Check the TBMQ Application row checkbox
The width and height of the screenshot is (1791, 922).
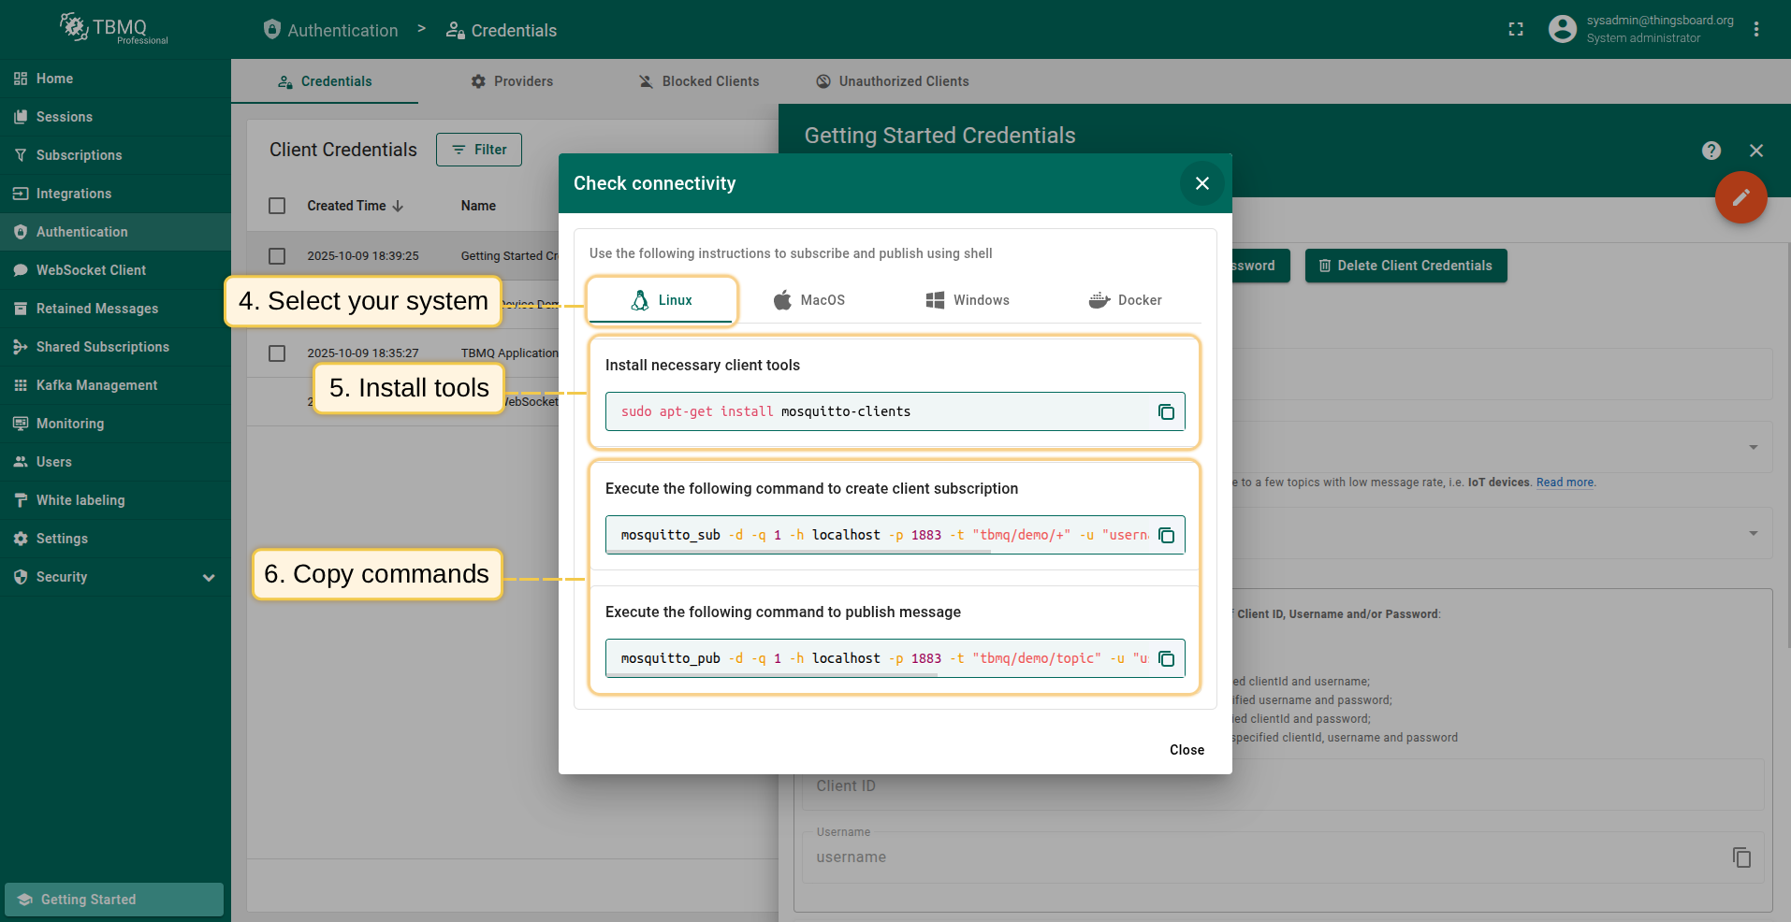[x=277, y=353]
